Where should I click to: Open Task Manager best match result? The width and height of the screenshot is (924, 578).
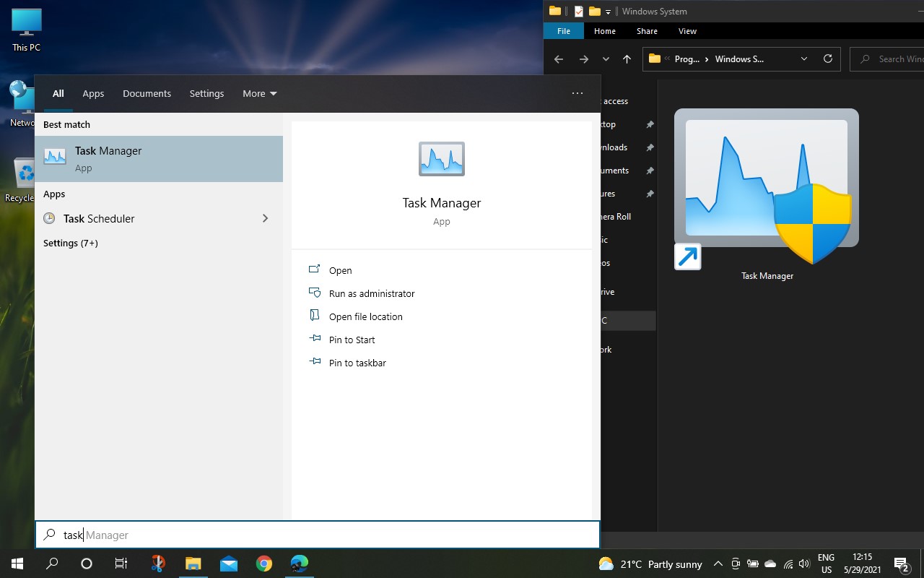click(159, 159)
